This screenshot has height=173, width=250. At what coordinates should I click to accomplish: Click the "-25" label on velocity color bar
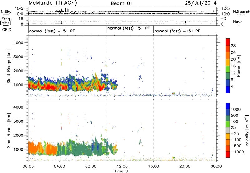click(x=235, y=133)
